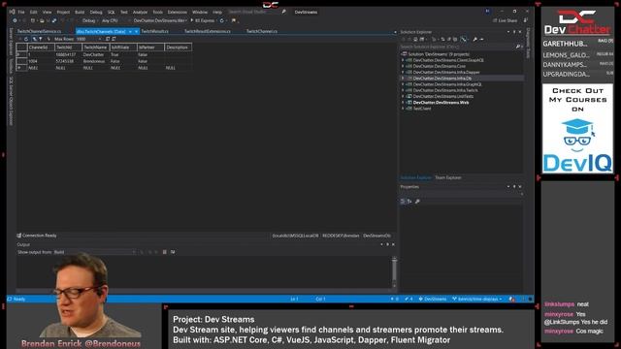Screen dimensions: 621x349
Task: Open the Build menu
Action: coord(80,13)
